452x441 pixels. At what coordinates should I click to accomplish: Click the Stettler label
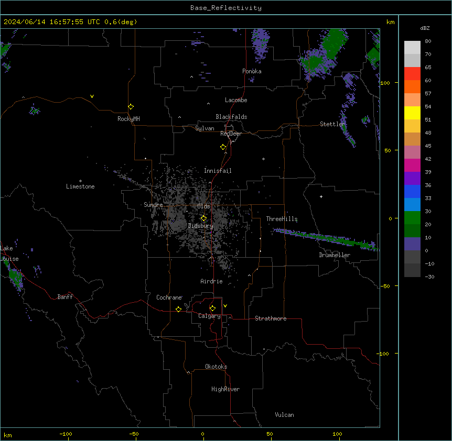pos(332,124)
